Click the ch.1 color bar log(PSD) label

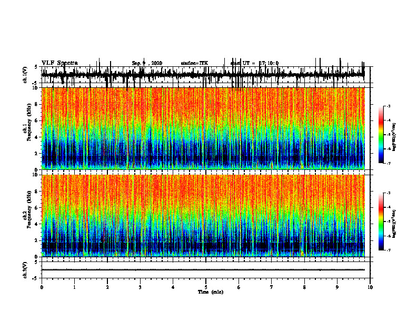coord(394,137)
